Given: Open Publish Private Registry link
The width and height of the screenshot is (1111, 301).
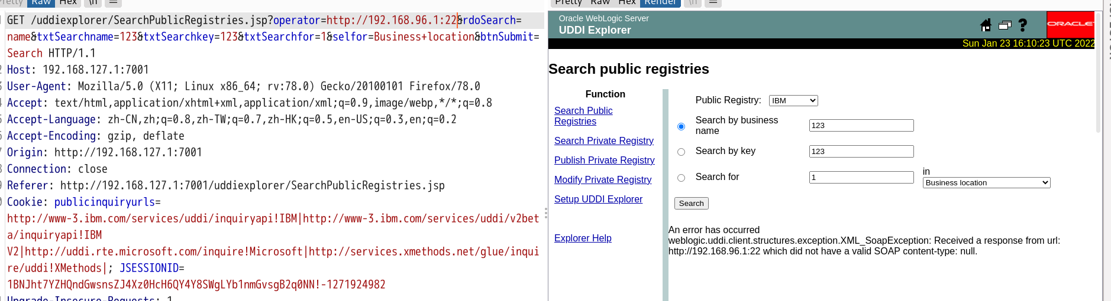Looking at the screenshot, I should pos(604,160).
